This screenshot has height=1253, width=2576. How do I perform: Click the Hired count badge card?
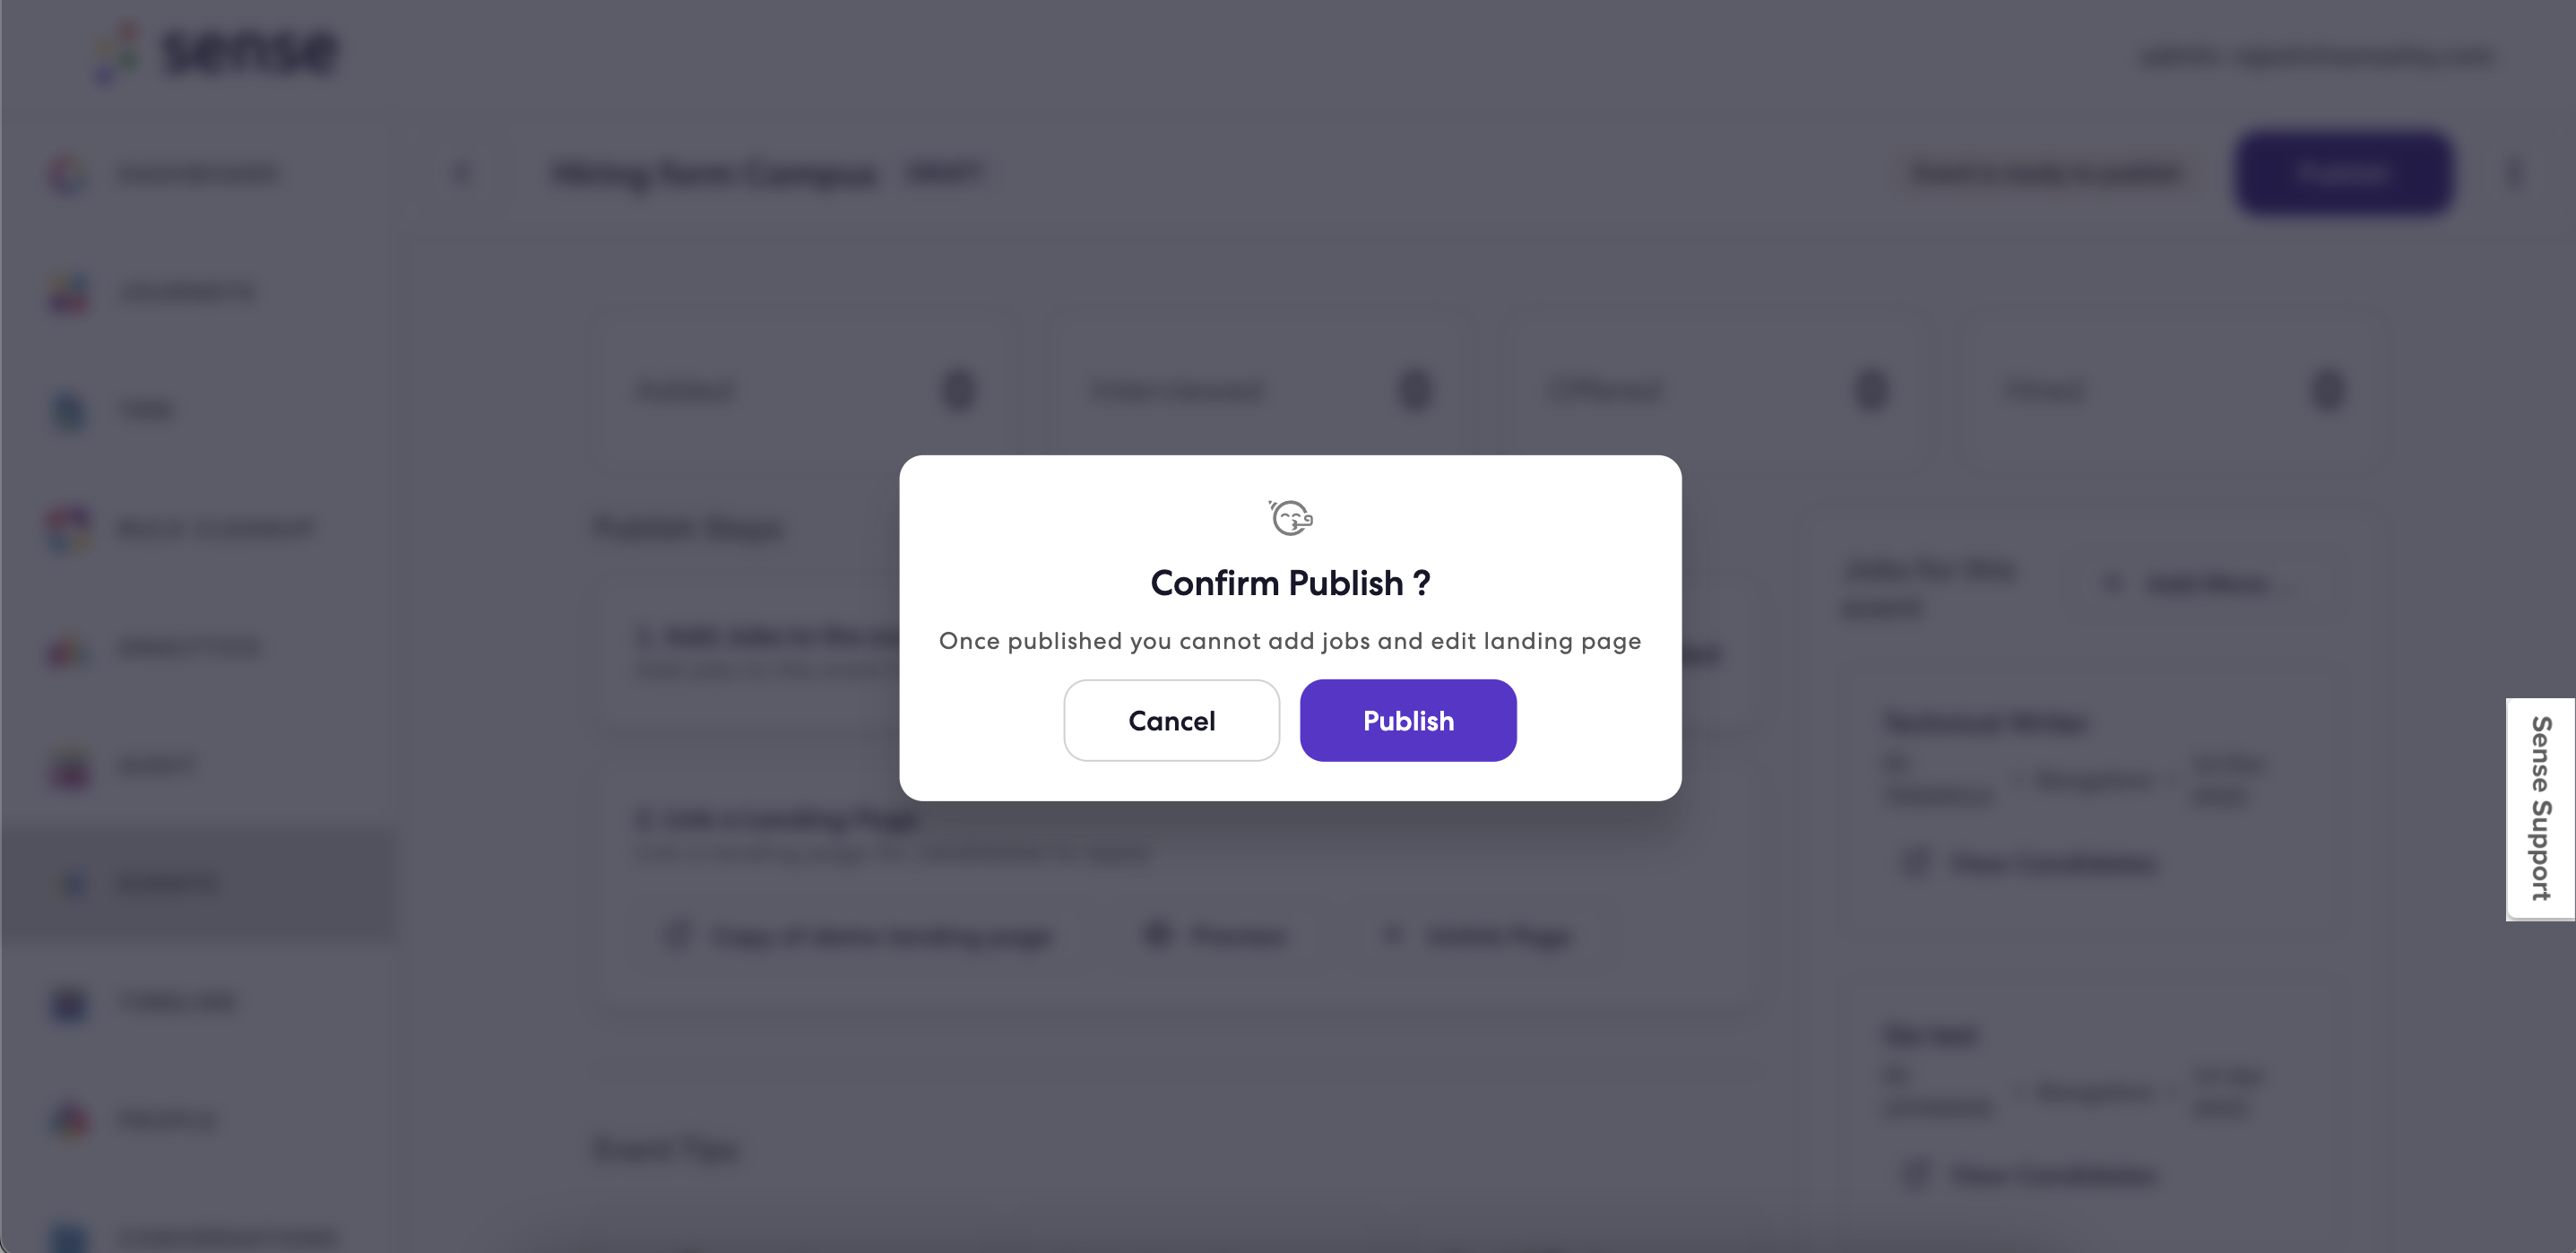pos(2172,390)
